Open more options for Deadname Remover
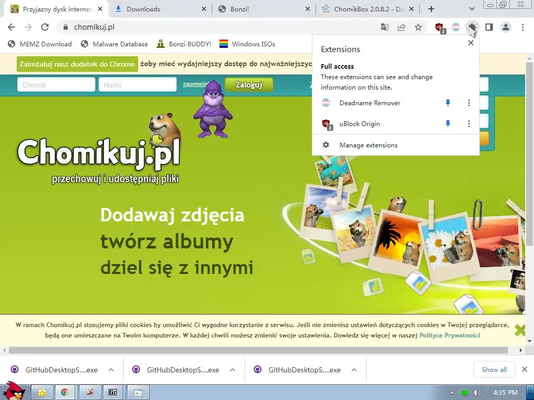The width and height of the screenshot is (534, 400). pyautogui.click(x=469, y=103)
